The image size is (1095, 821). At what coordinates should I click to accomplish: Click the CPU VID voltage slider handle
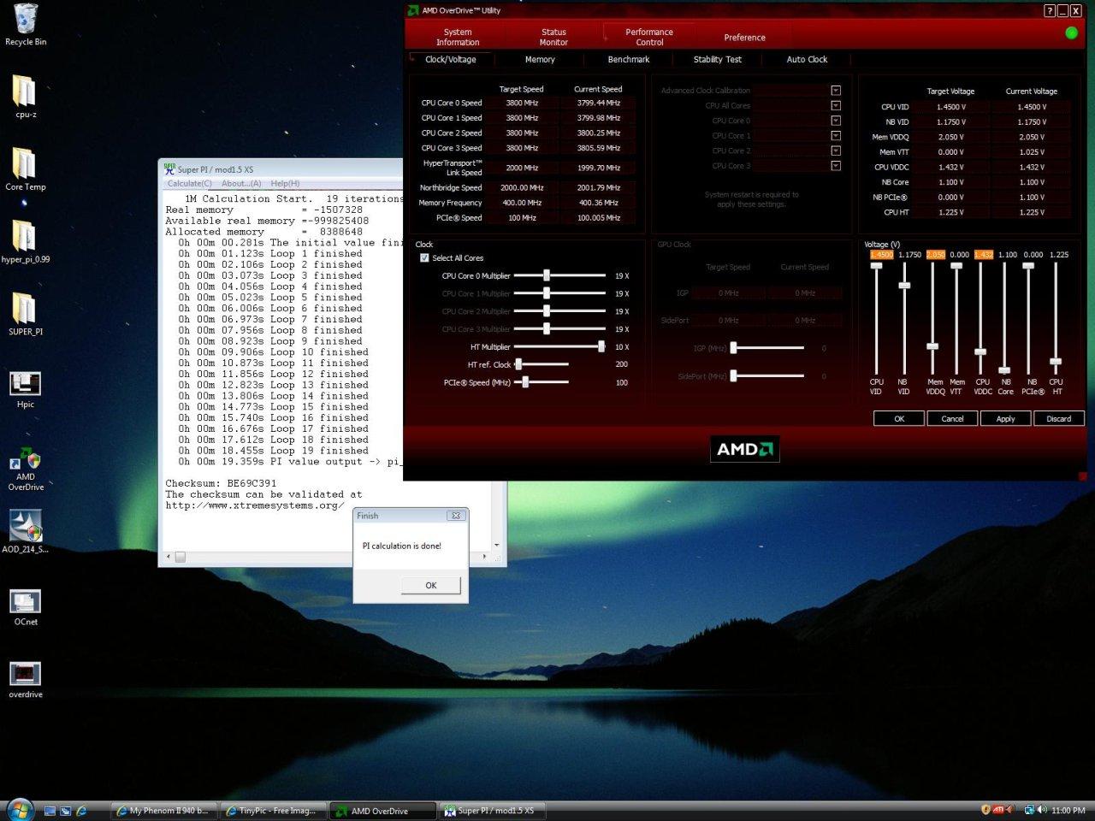click(x=876, y=266)
